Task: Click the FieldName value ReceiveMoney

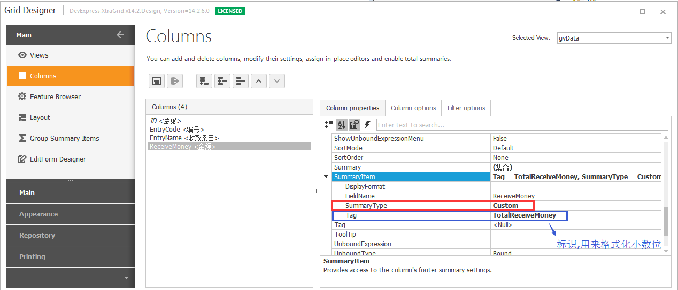Action: 513,196
